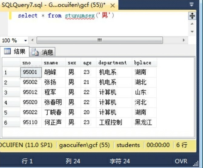Click the name cell 程军

point(53,92)
